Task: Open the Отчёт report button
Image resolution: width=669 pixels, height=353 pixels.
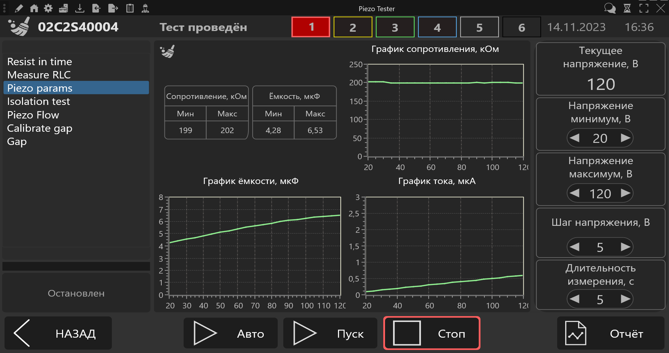Action: click(610, 333)
